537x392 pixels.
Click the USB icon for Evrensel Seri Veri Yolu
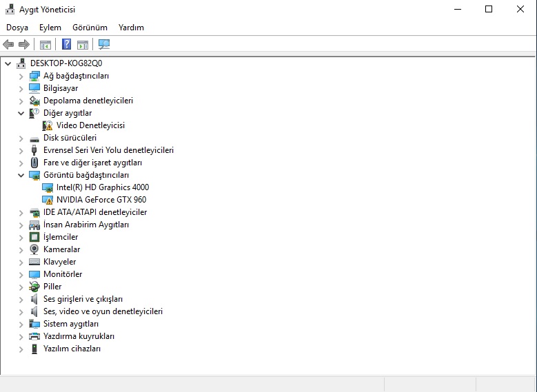[34, 150]
